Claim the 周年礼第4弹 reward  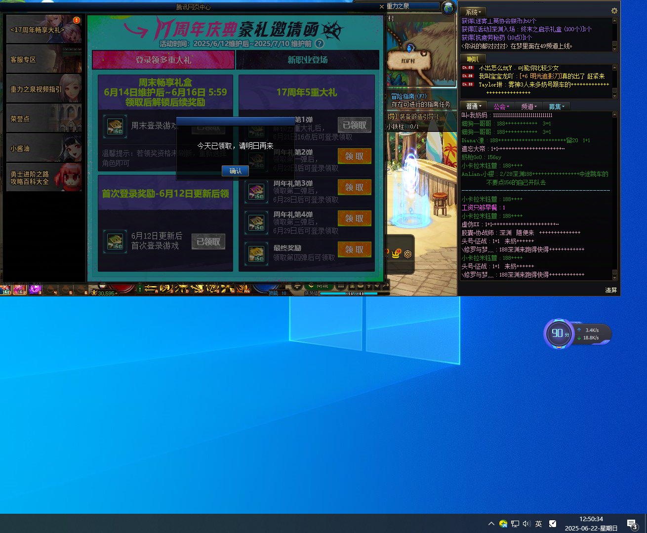[x=355, y=218]
